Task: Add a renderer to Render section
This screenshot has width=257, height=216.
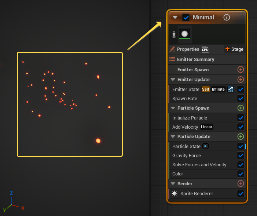Action: point(241,183)
